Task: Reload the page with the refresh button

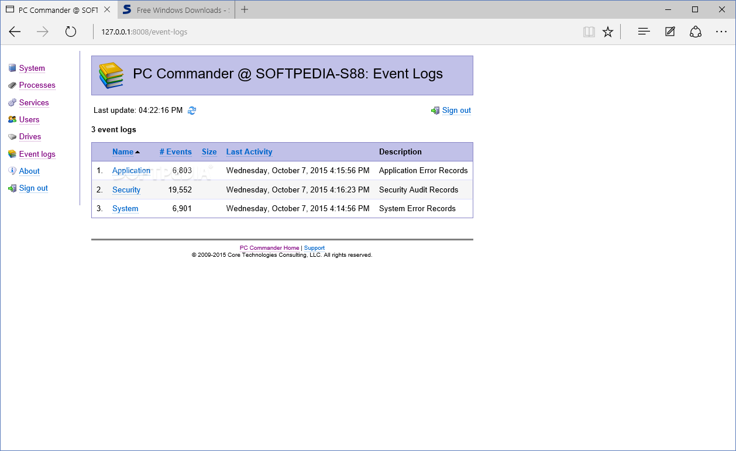Action: [x=71, y=32]
